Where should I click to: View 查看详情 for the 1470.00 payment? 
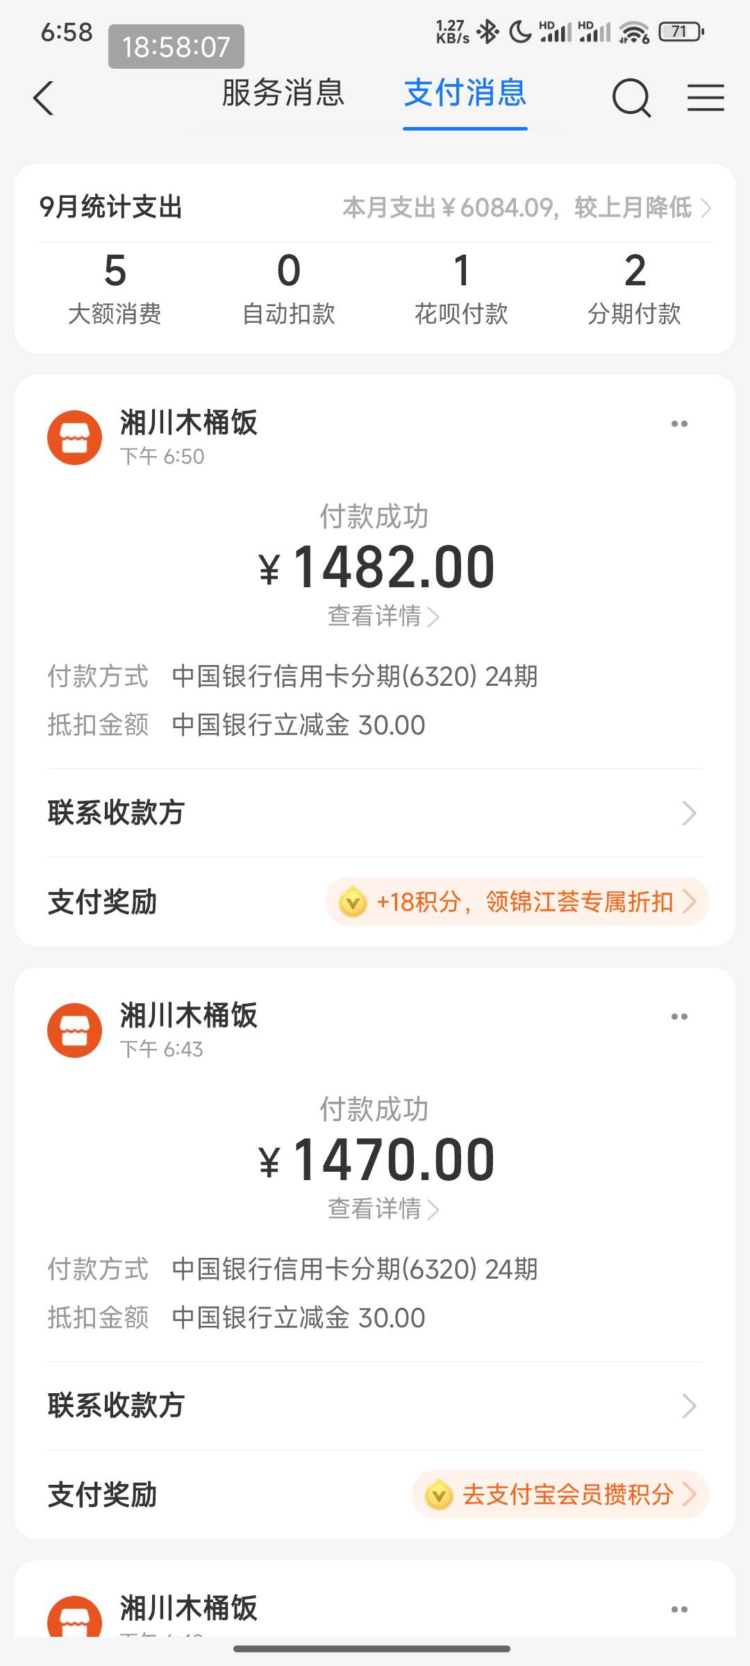[383, 1209]
